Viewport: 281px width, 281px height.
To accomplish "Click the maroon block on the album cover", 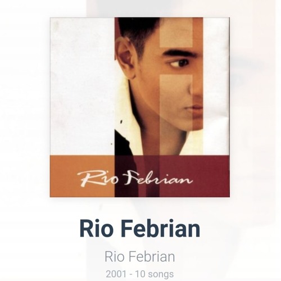I will (194, 176).
